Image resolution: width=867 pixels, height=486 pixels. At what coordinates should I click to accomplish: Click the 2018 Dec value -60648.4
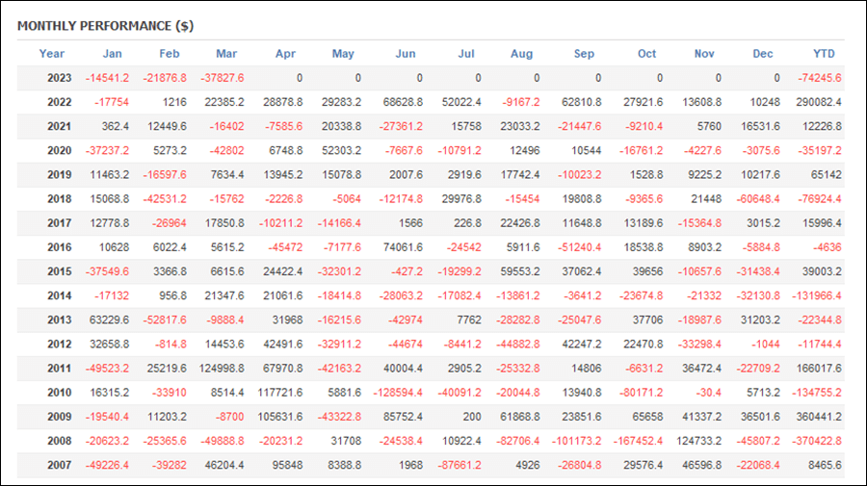point(757,199)
